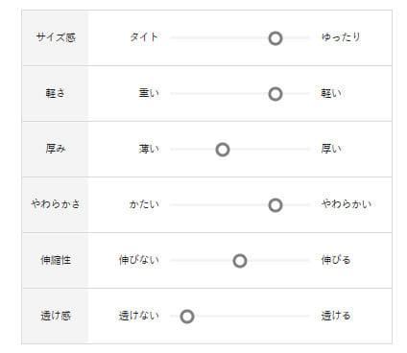Select the ゆったり label
Screen dimensions: 407x353
(x=341, y=37)
